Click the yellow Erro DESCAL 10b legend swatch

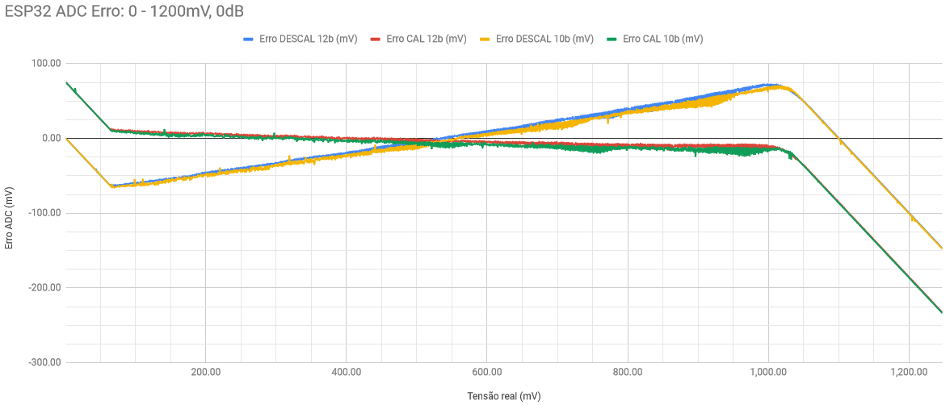[x=486, y=39]
